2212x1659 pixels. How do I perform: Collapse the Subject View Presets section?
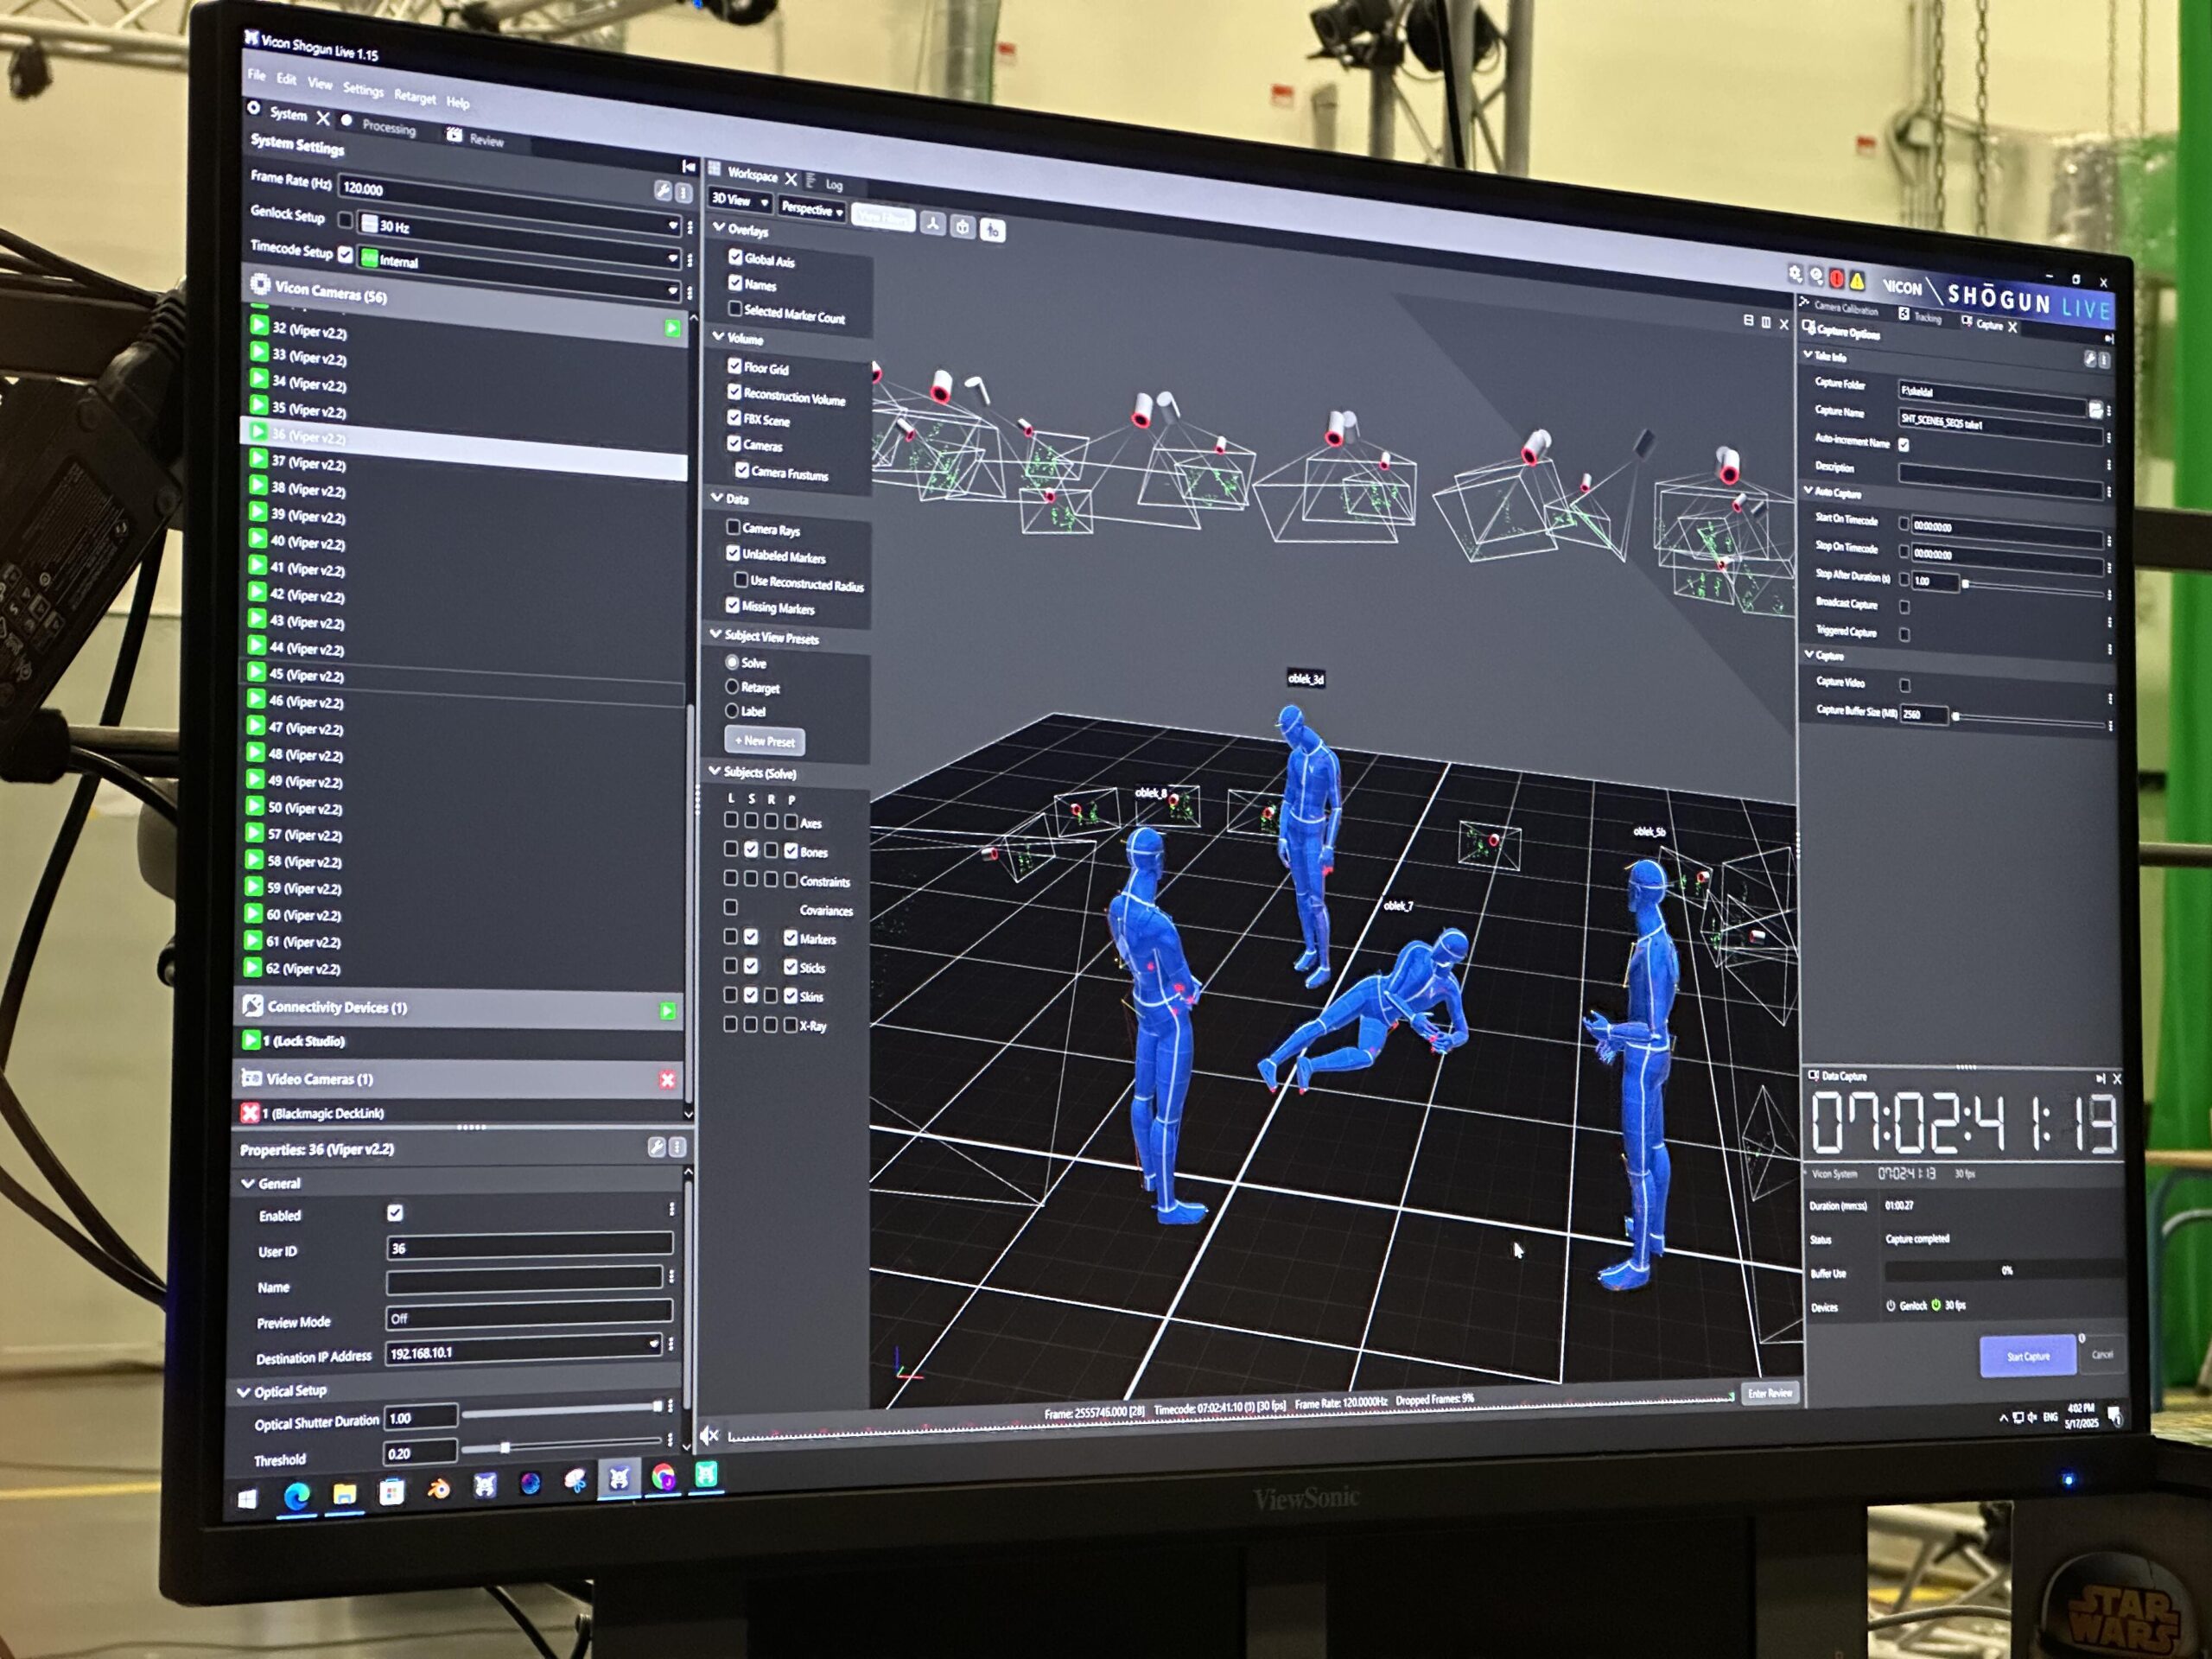715,634
